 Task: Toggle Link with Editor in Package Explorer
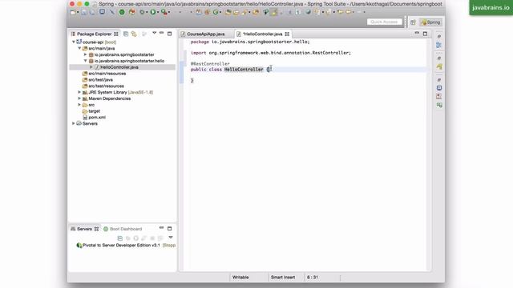coord(134,34)
